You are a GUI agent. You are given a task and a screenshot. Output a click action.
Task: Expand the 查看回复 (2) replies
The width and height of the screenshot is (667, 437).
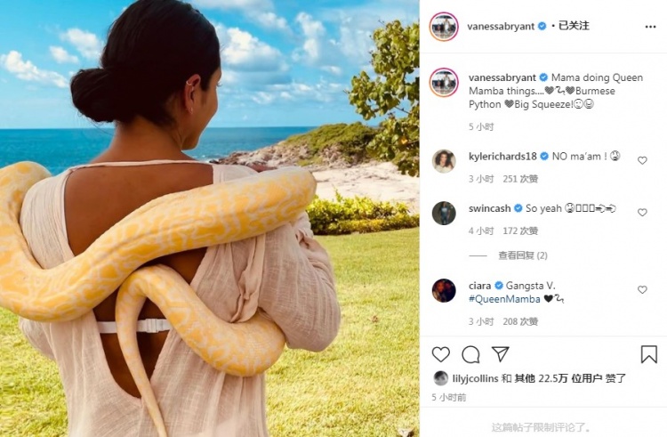[523, 255]
